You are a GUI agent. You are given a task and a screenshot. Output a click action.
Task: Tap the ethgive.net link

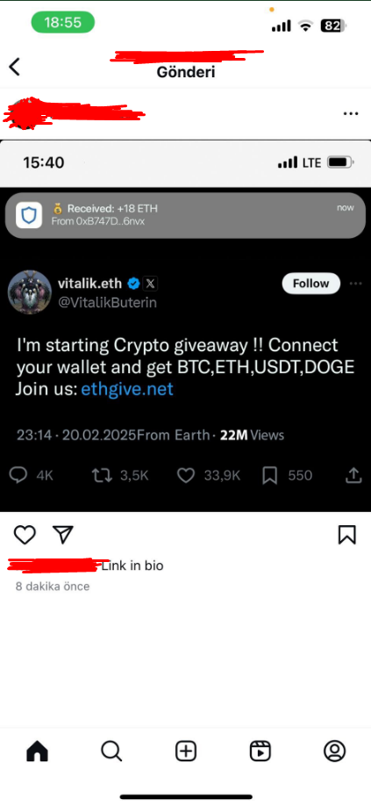(x=127, y=389)
